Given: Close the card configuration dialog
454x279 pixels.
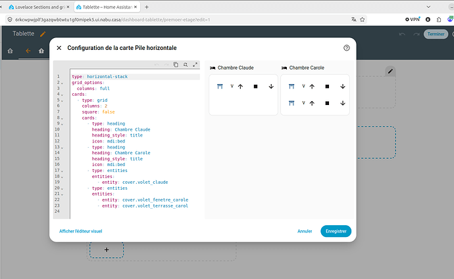Looking at the screenshot, I should point(59,48).
